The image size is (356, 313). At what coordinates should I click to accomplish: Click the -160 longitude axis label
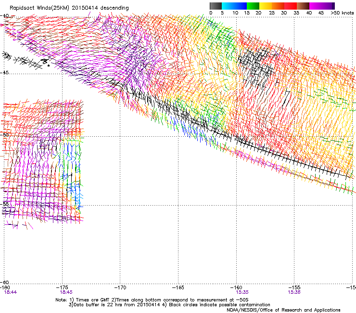click(236, 288)
